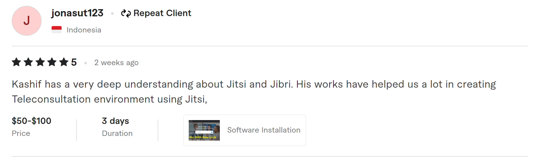
Task: Click the Duration label
Action: pyautogui.click(x=117, y=133)
